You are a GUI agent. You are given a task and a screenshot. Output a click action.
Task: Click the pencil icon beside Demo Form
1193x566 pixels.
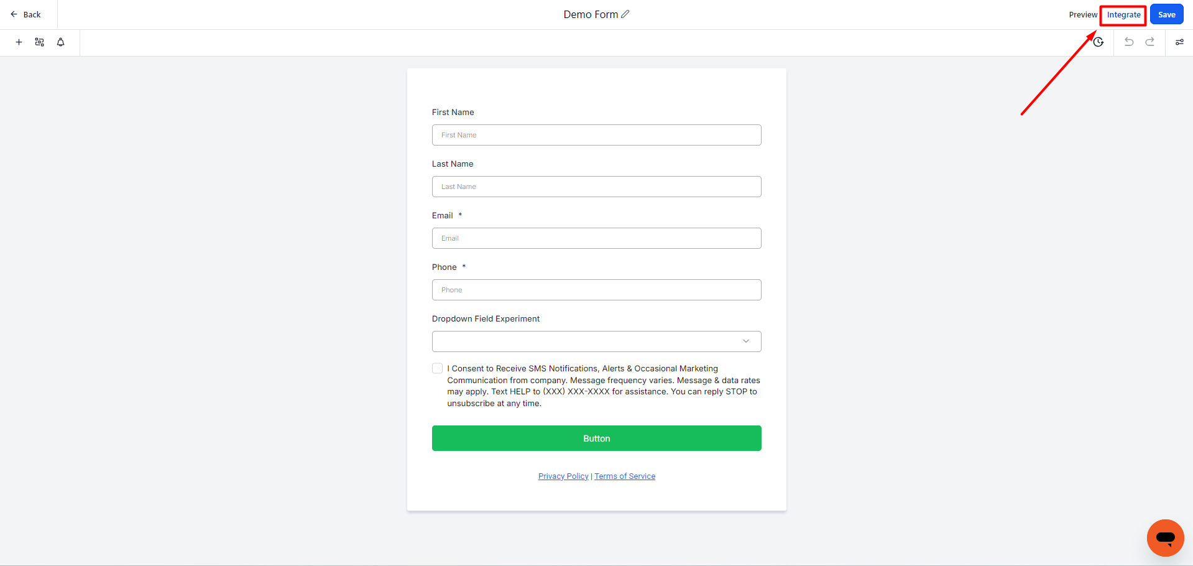pos(625,14)
